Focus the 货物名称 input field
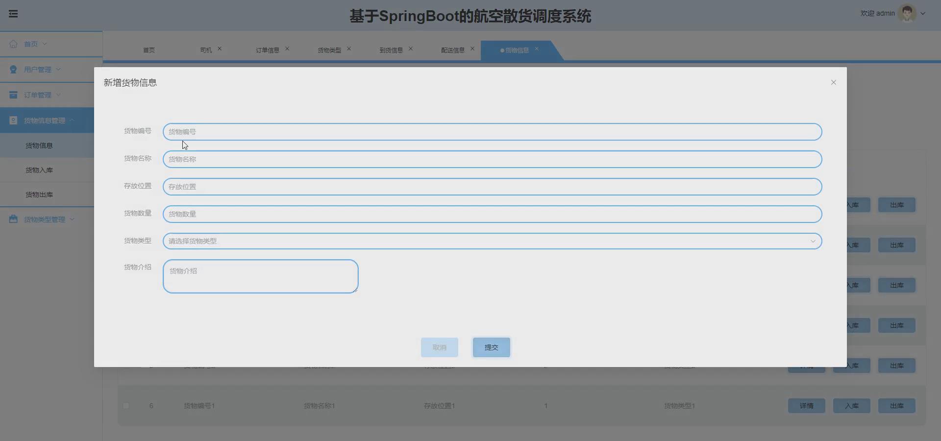This screenshot has width=941, height=441. [492, 159]
